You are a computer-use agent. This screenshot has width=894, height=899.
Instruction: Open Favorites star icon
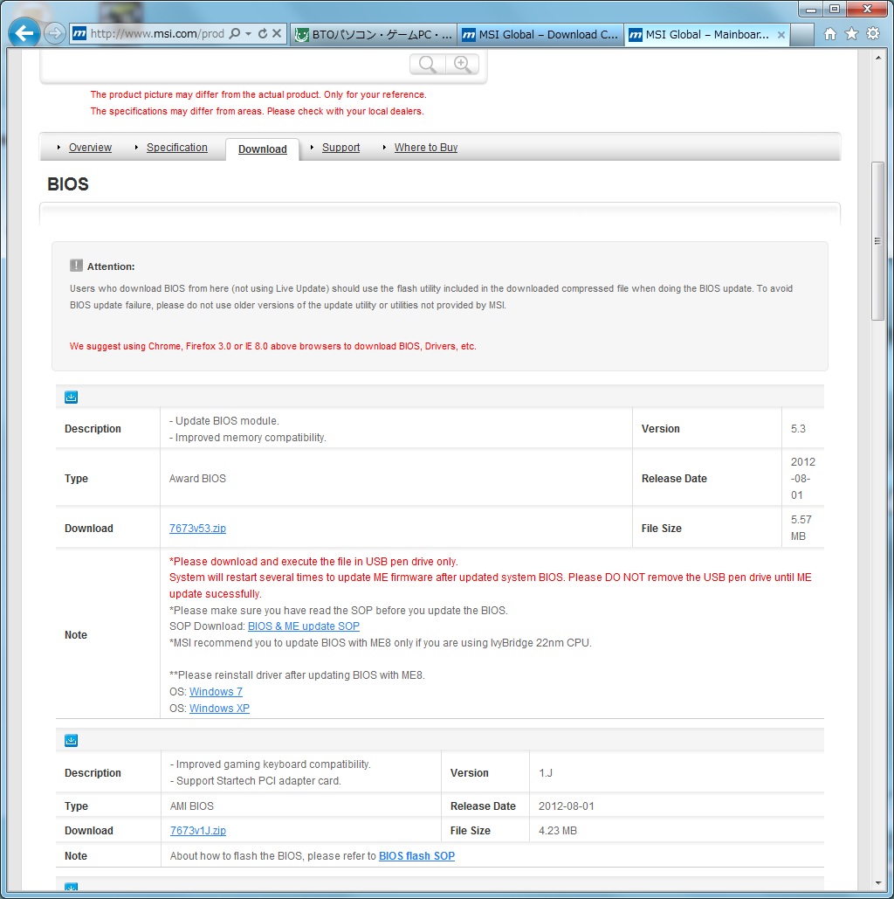[x=851, y=34]
